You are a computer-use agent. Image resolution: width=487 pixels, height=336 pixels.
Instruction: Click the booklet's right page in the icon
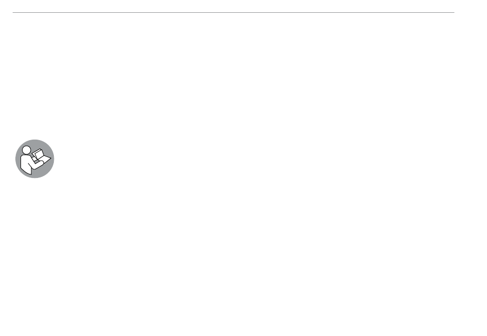click(46, 160)
